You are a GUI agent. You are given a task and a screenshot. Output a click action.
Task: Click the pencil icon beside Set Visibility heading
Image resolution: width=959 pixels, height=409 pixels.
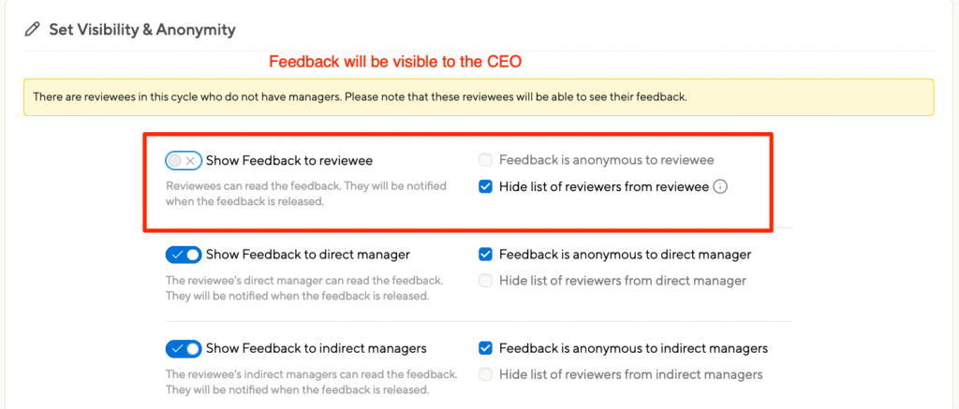33,29
